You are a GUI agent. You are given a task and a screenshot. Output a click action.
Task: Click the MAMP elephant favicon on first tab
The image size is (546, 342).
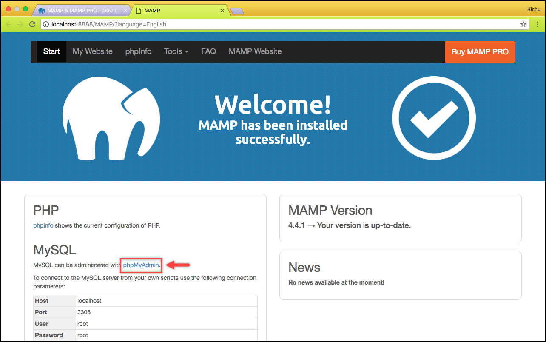coord(42,11)
